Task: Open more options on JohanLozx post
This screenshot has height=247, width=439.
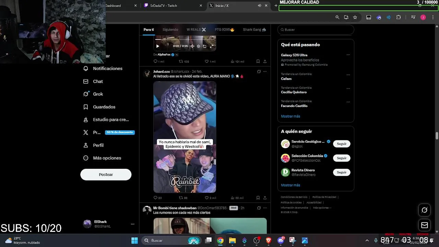Action: (265, 72)
